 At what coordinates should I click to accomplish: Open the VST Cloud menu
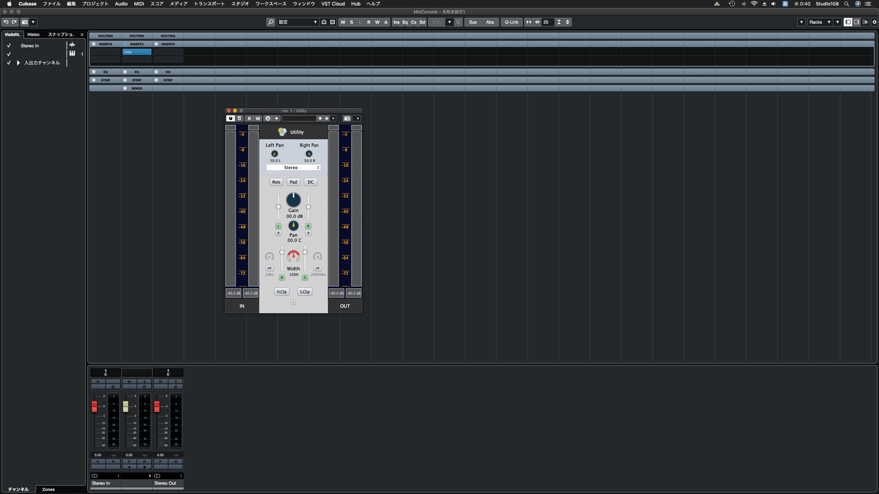click(333, 4)
